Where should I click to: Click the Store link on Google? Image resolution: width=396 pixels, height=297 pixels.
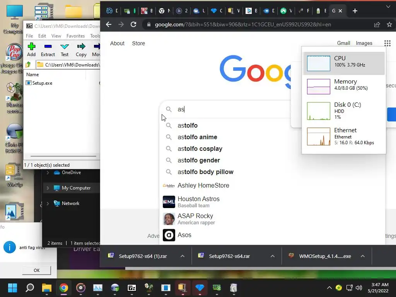click(138, 43)
